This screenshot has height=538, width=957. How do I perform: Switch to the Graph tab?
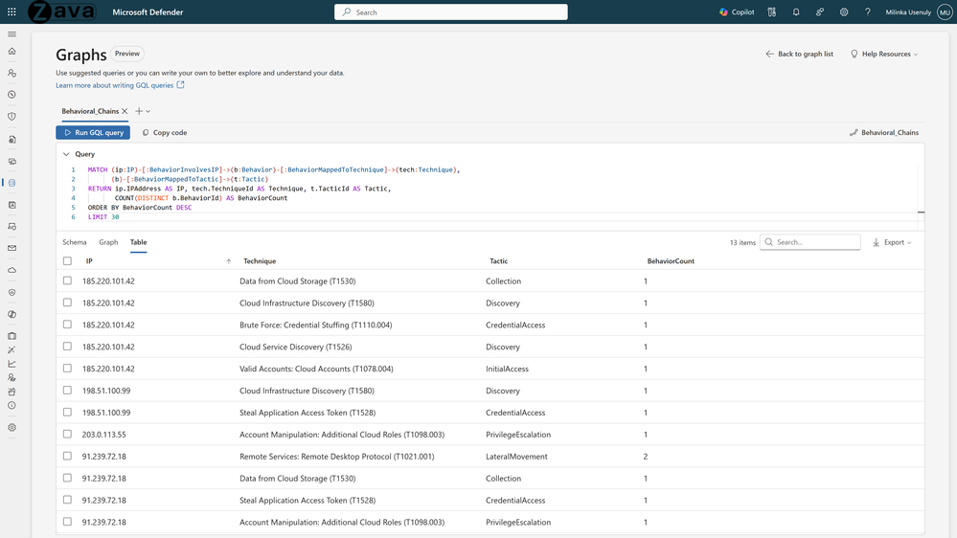108,242
